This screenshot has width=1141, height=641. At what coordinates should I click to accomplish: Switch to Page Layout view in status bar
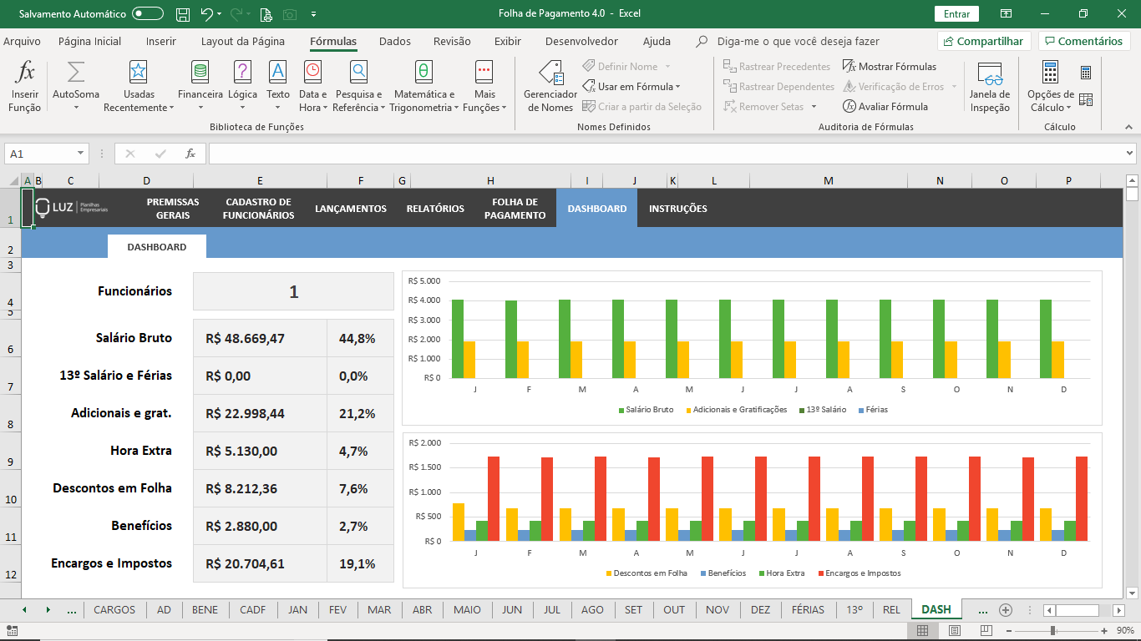pos(955,631)
